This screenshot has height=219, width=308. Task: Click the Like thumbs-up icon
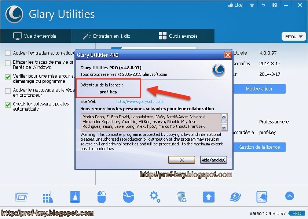click(230, 5)
